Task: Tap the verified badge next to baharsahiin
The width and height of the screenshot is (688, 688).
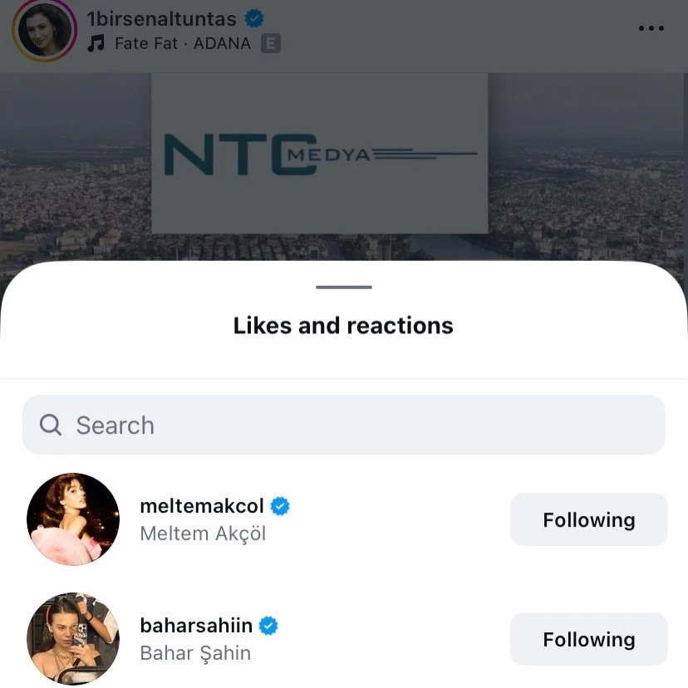Action: pos(268,626)
